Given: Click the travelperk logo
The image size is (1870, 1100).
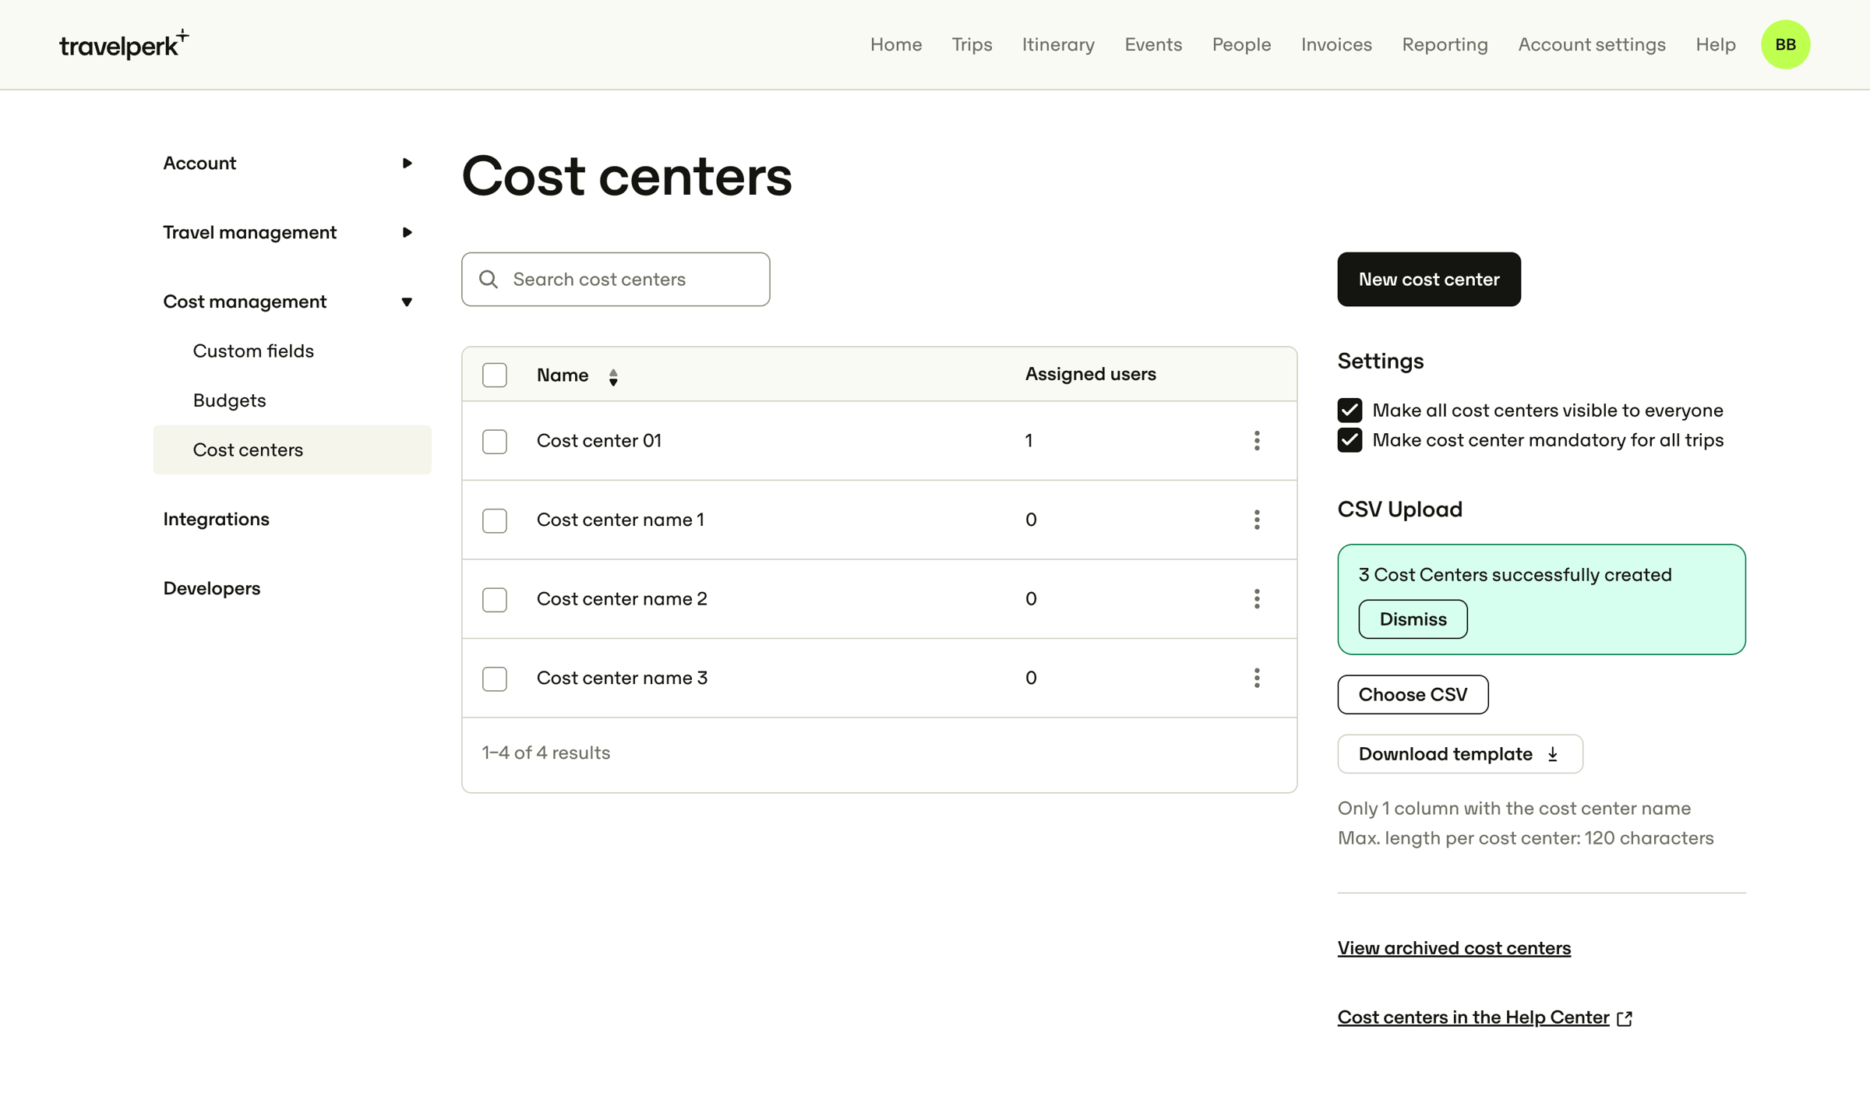Looking at the screenshot, I should tap(124, 44).
